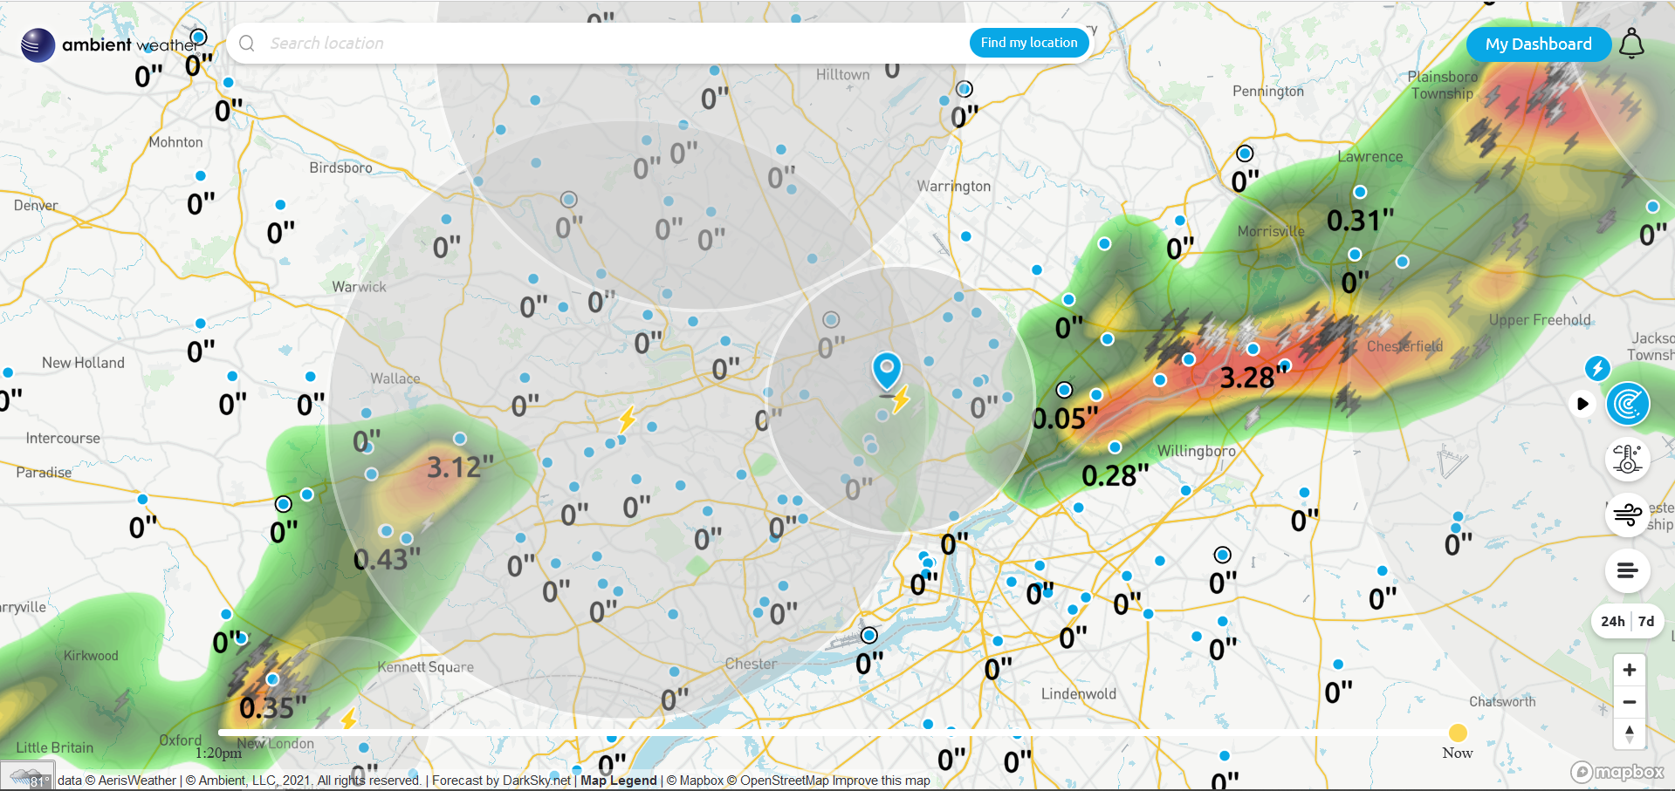Open notifications bell icon
The width and height of the screenshot is (1675, 791).
(x=1631, y=44)
